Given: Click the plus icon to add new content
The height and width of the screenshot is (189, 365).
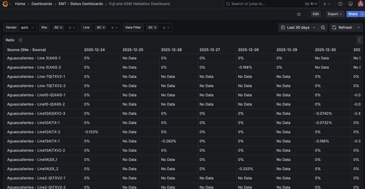Looking at the screenshot, I should click(325, 4).
